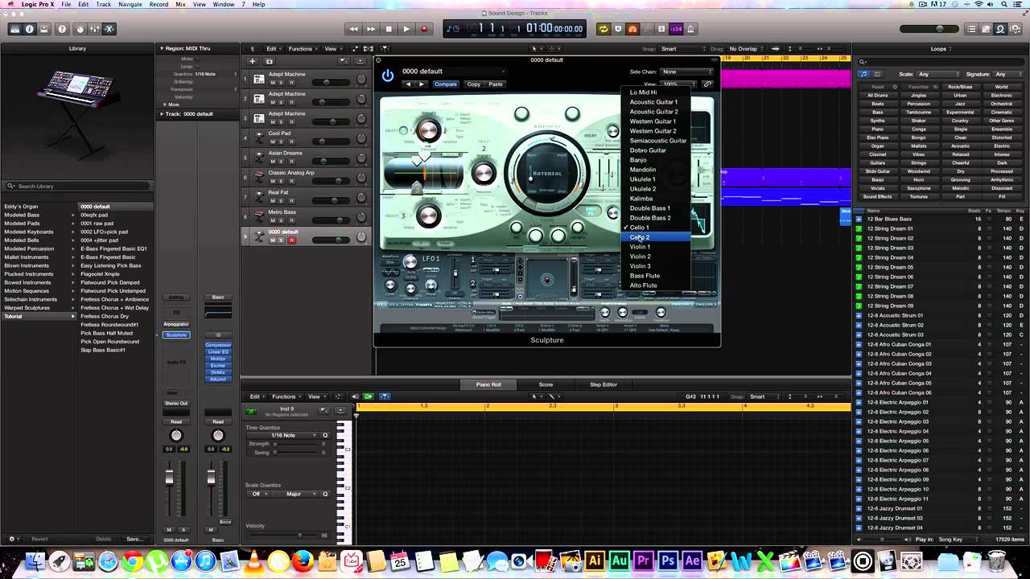Solo the Asian Dreams track
The image size is (1030, 579).
point(281,162)
